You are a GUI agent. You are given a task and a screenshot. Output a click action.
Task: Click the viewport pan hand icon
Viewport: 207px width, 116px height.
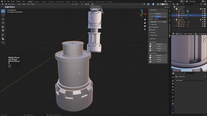(x=145, y=23)
